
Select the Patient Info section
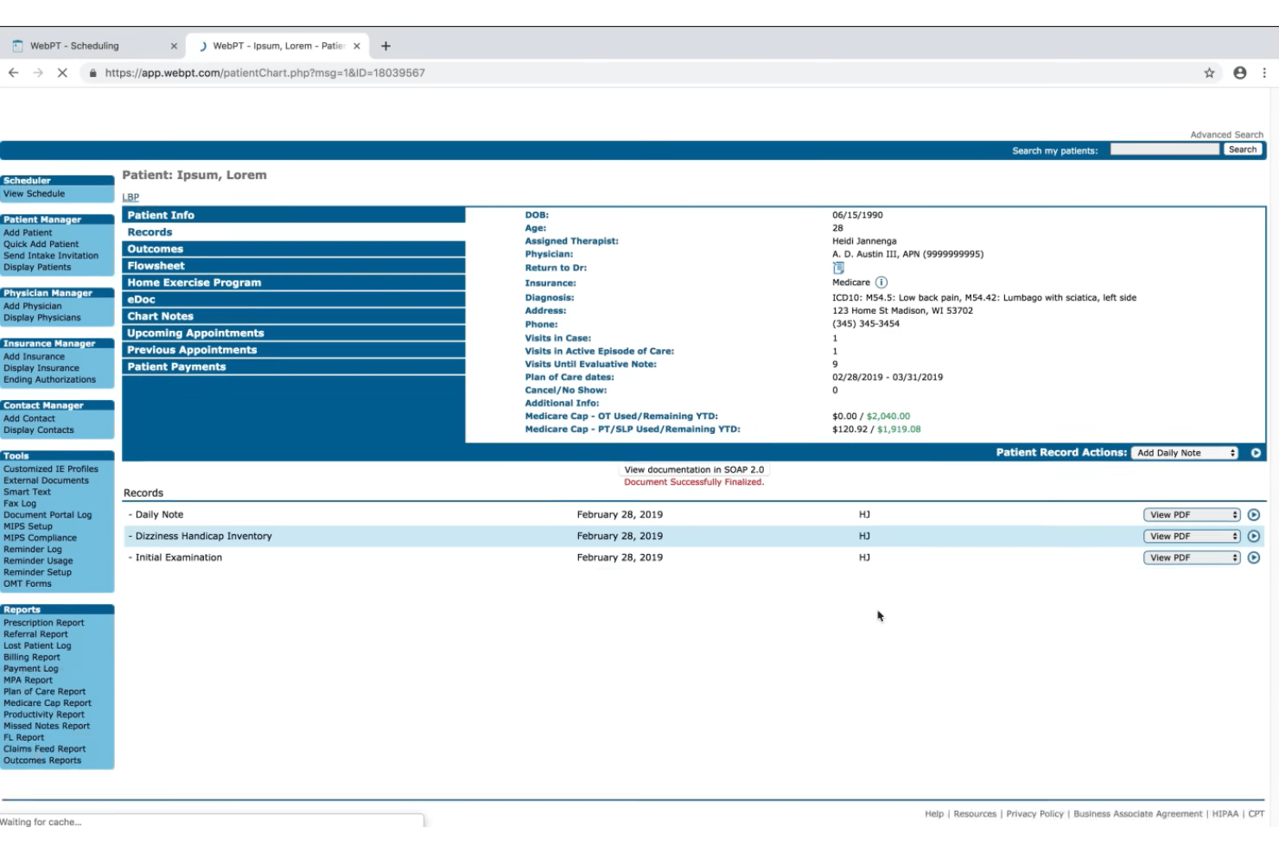tap(294, 215)
